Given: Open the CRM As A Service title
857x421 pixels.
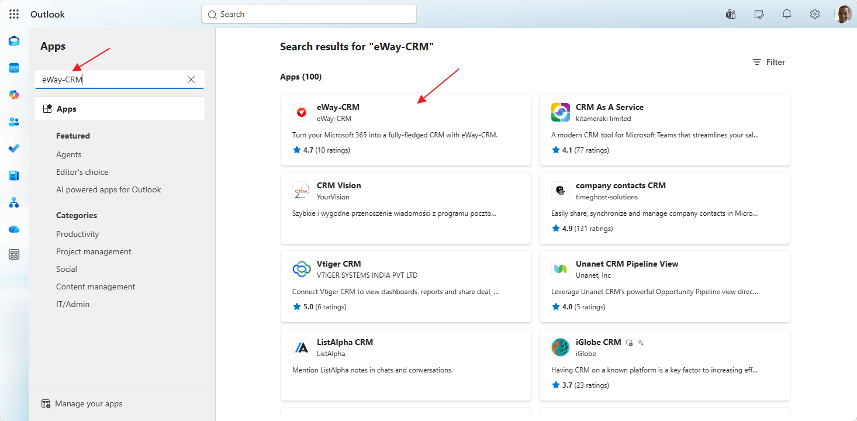Looking at the screenshot, I should (610, 107).
